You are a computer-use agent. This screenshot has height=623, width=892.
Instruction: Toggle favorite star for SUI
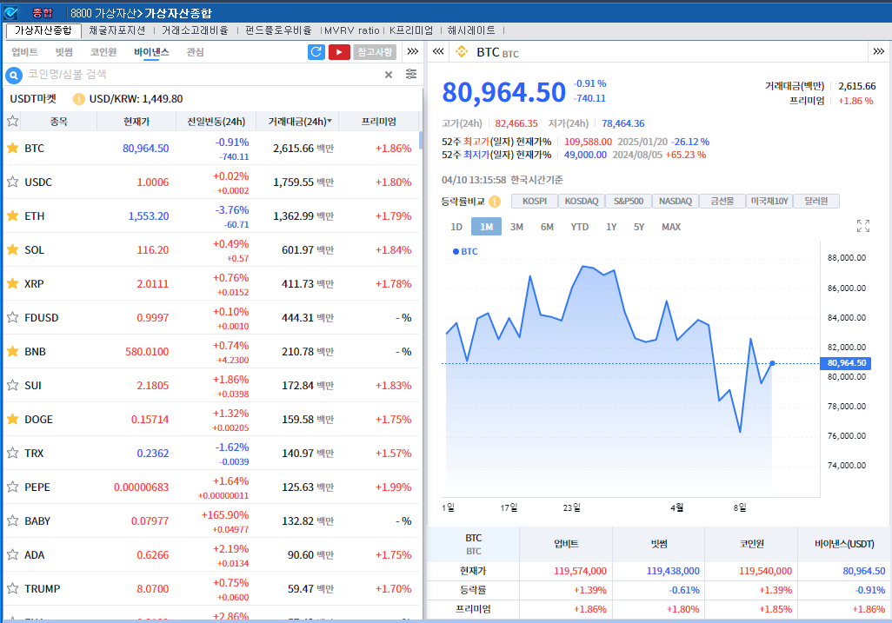tap(13, 385)
